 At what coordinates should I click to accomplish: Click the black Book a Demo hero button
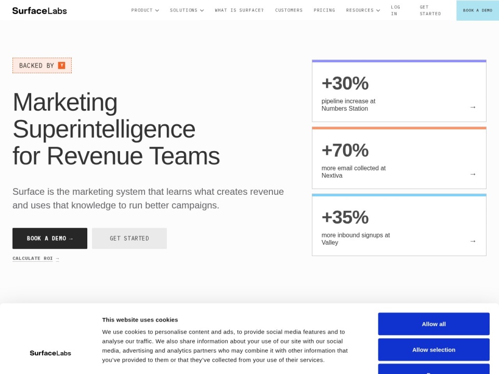tap(50, 238)
